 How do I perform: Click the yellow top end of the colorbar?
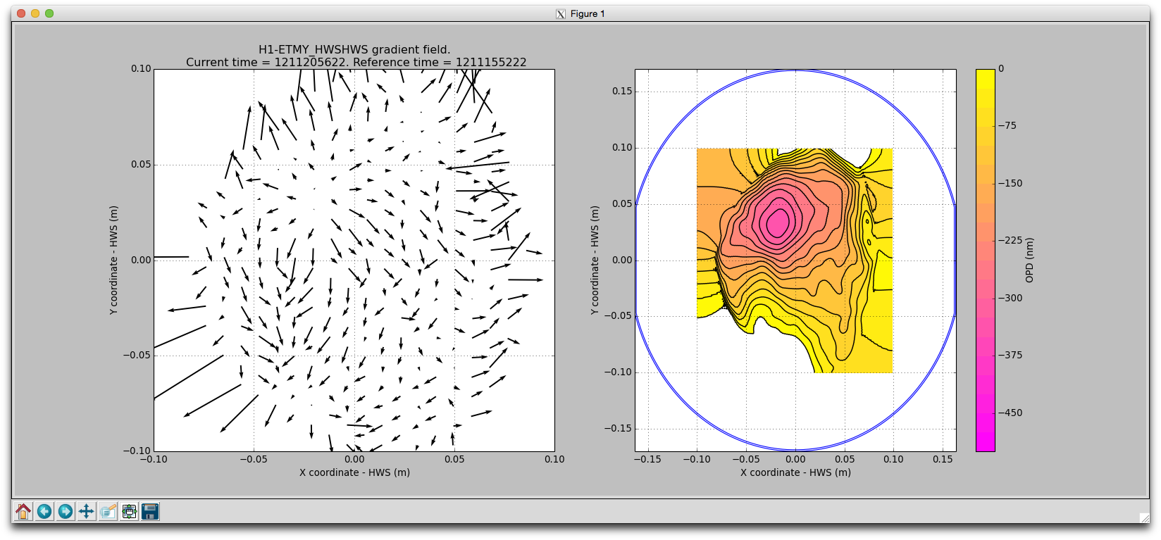coord(985,75)
